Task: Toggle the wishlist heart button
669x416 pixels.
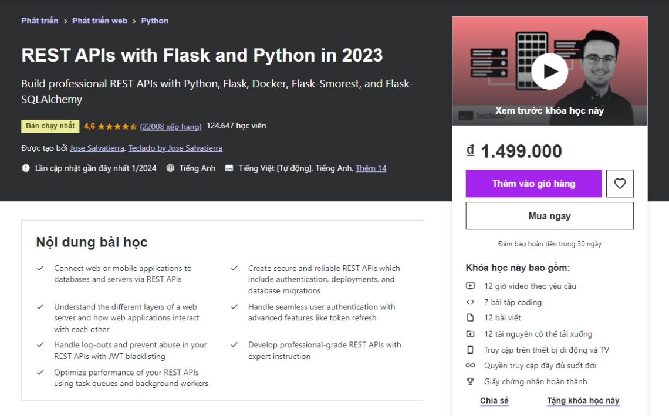Action: click(x=620, y=183)
